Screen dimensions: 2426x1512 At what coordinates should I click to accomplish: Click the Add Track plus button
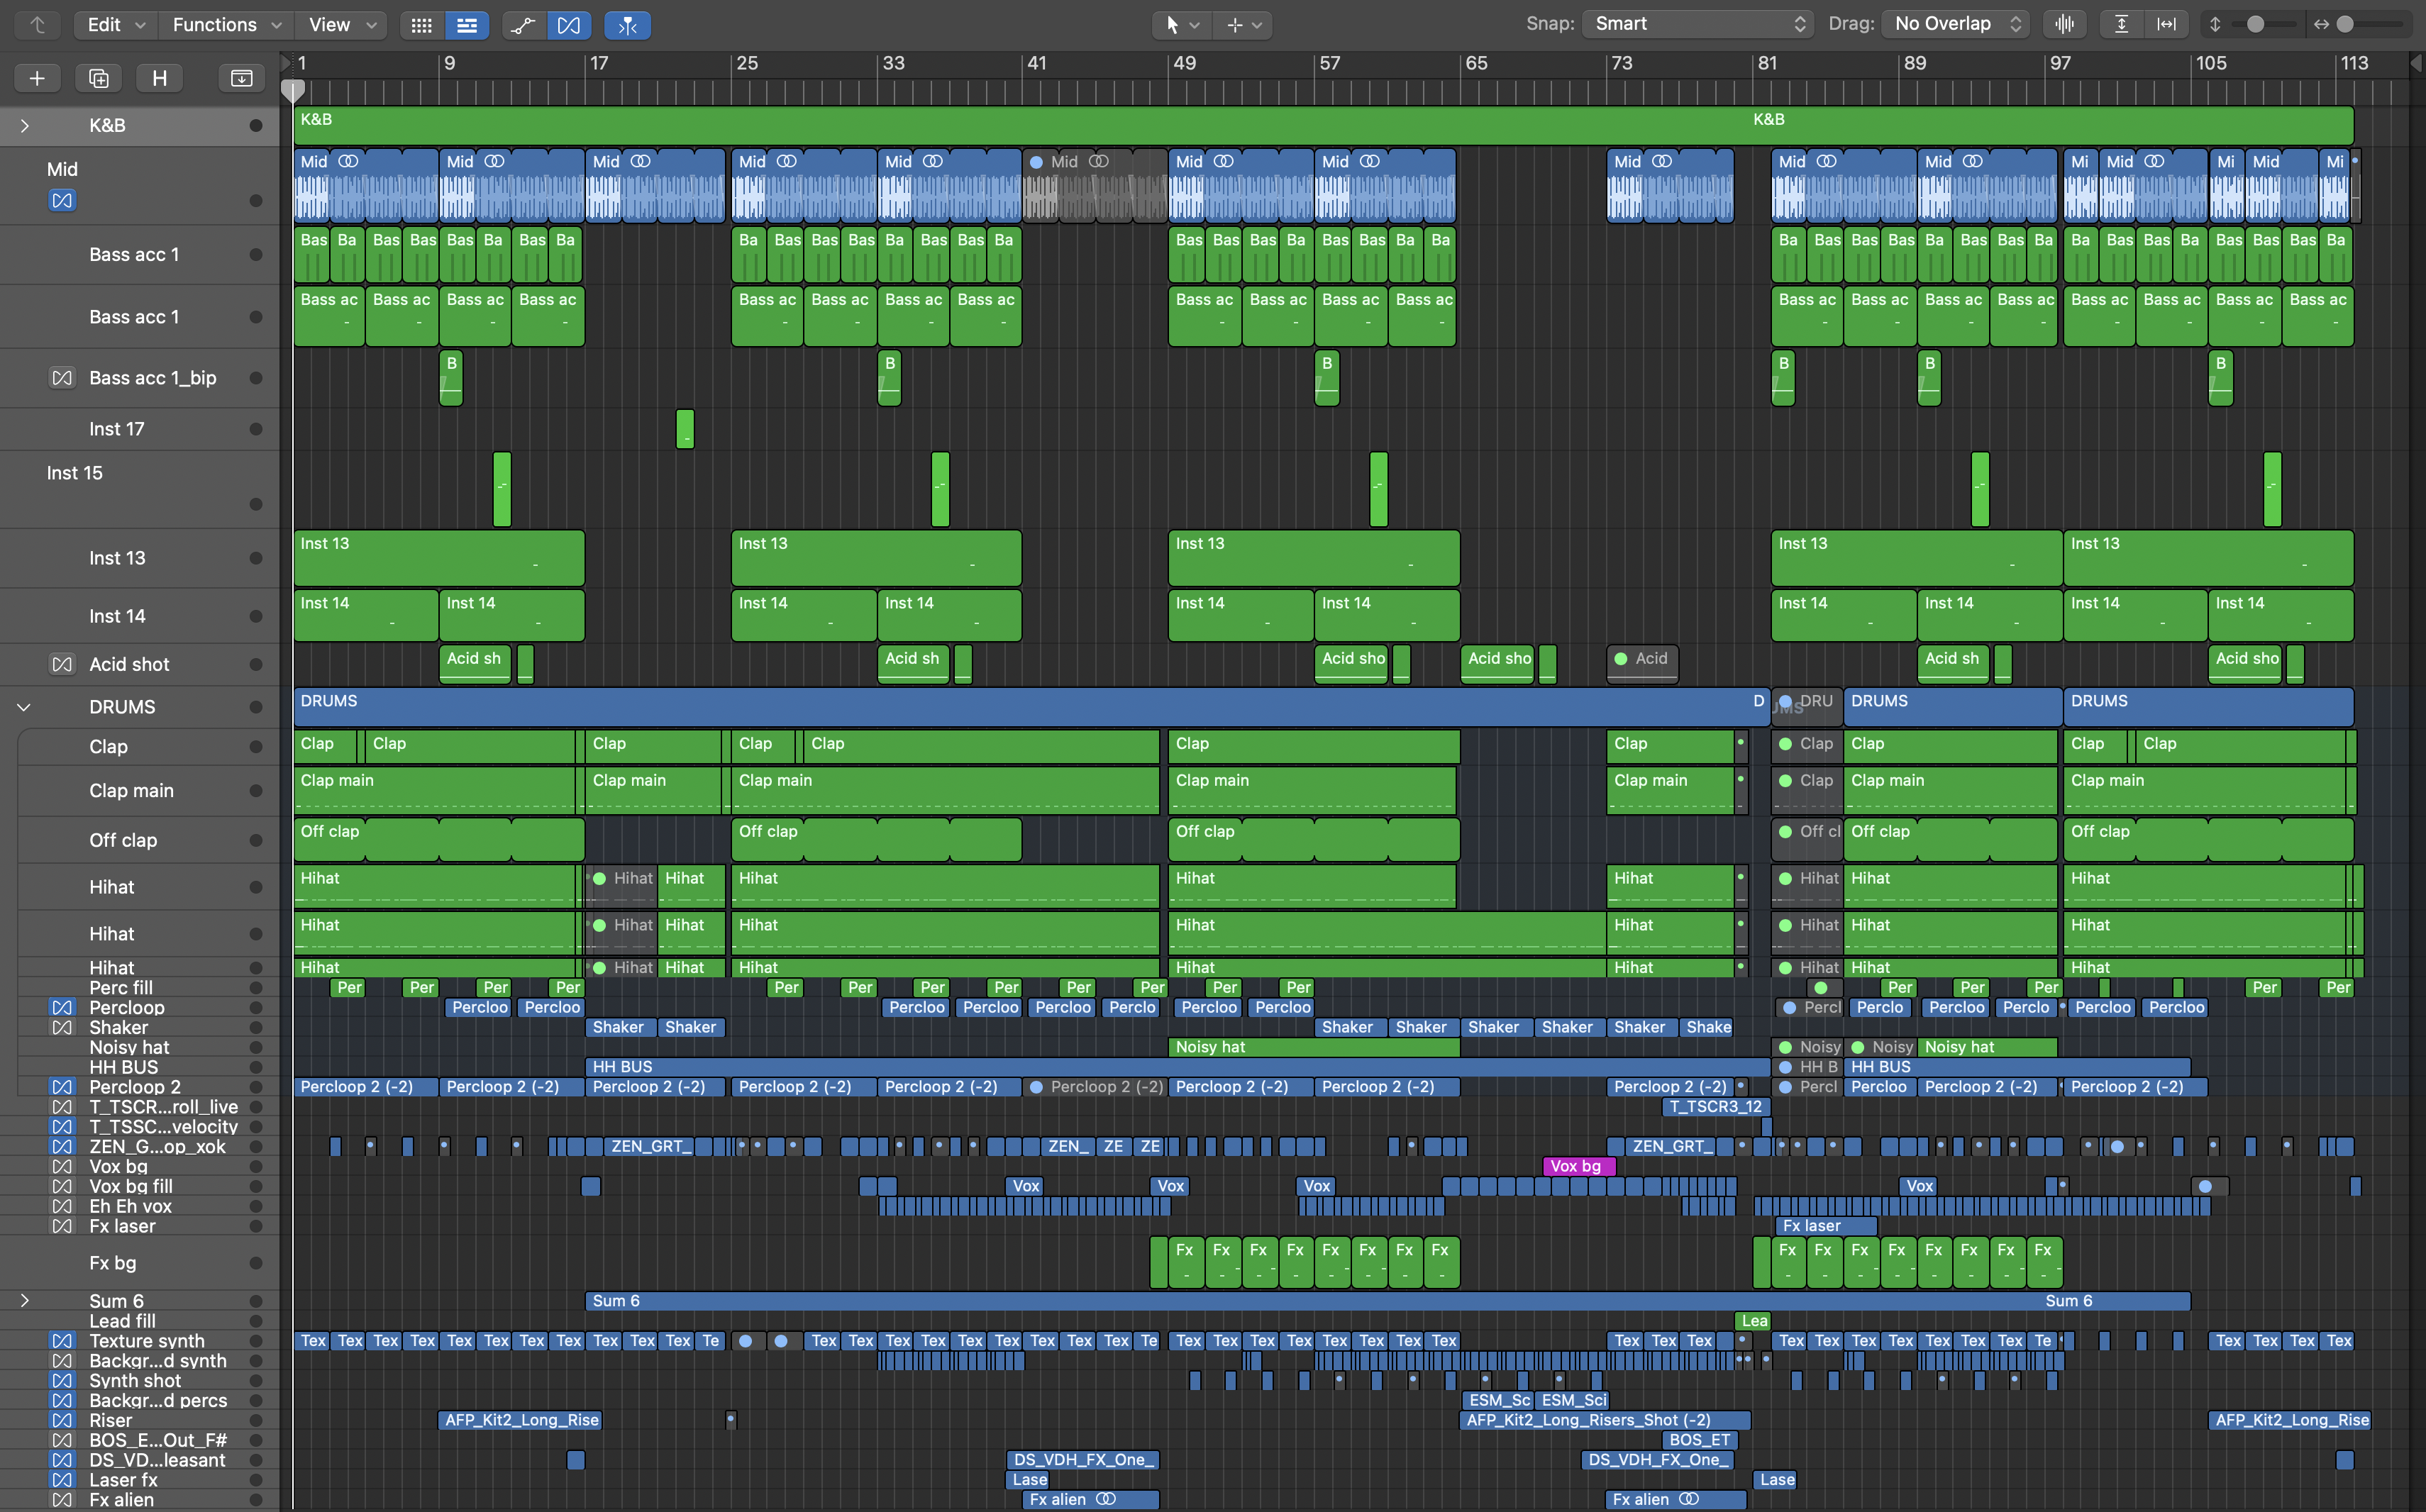tap(37, 78)
